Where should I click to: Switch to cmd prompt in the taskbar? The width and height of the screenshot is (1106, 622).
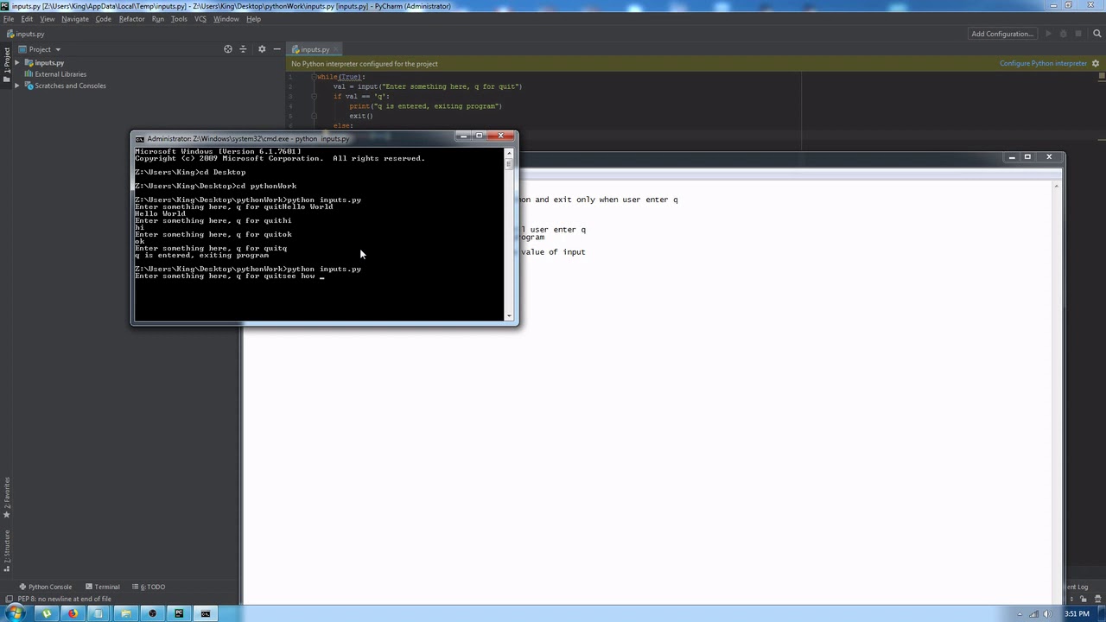(x=206, y=613)
